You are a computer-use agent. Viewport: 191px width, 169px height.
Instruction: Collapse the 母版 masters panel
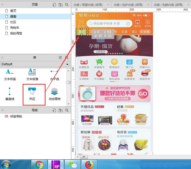tap(2, 110)
